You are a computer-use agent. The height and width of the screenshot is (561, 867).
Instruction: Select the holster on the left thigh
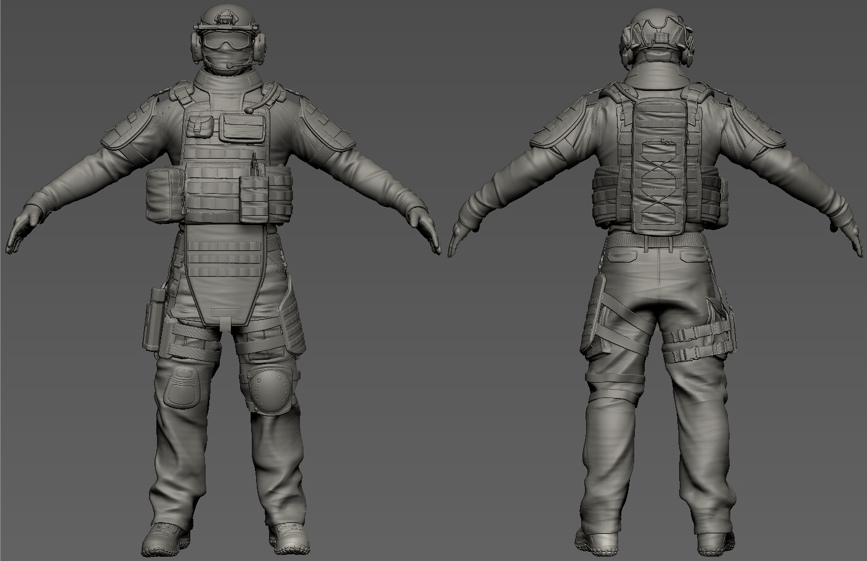point(154,320)
